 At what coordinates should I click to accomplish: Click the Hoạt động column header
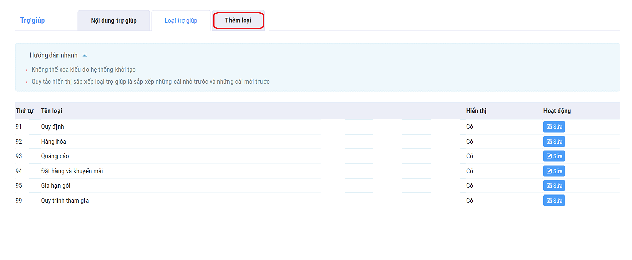[x=557, y=111]
